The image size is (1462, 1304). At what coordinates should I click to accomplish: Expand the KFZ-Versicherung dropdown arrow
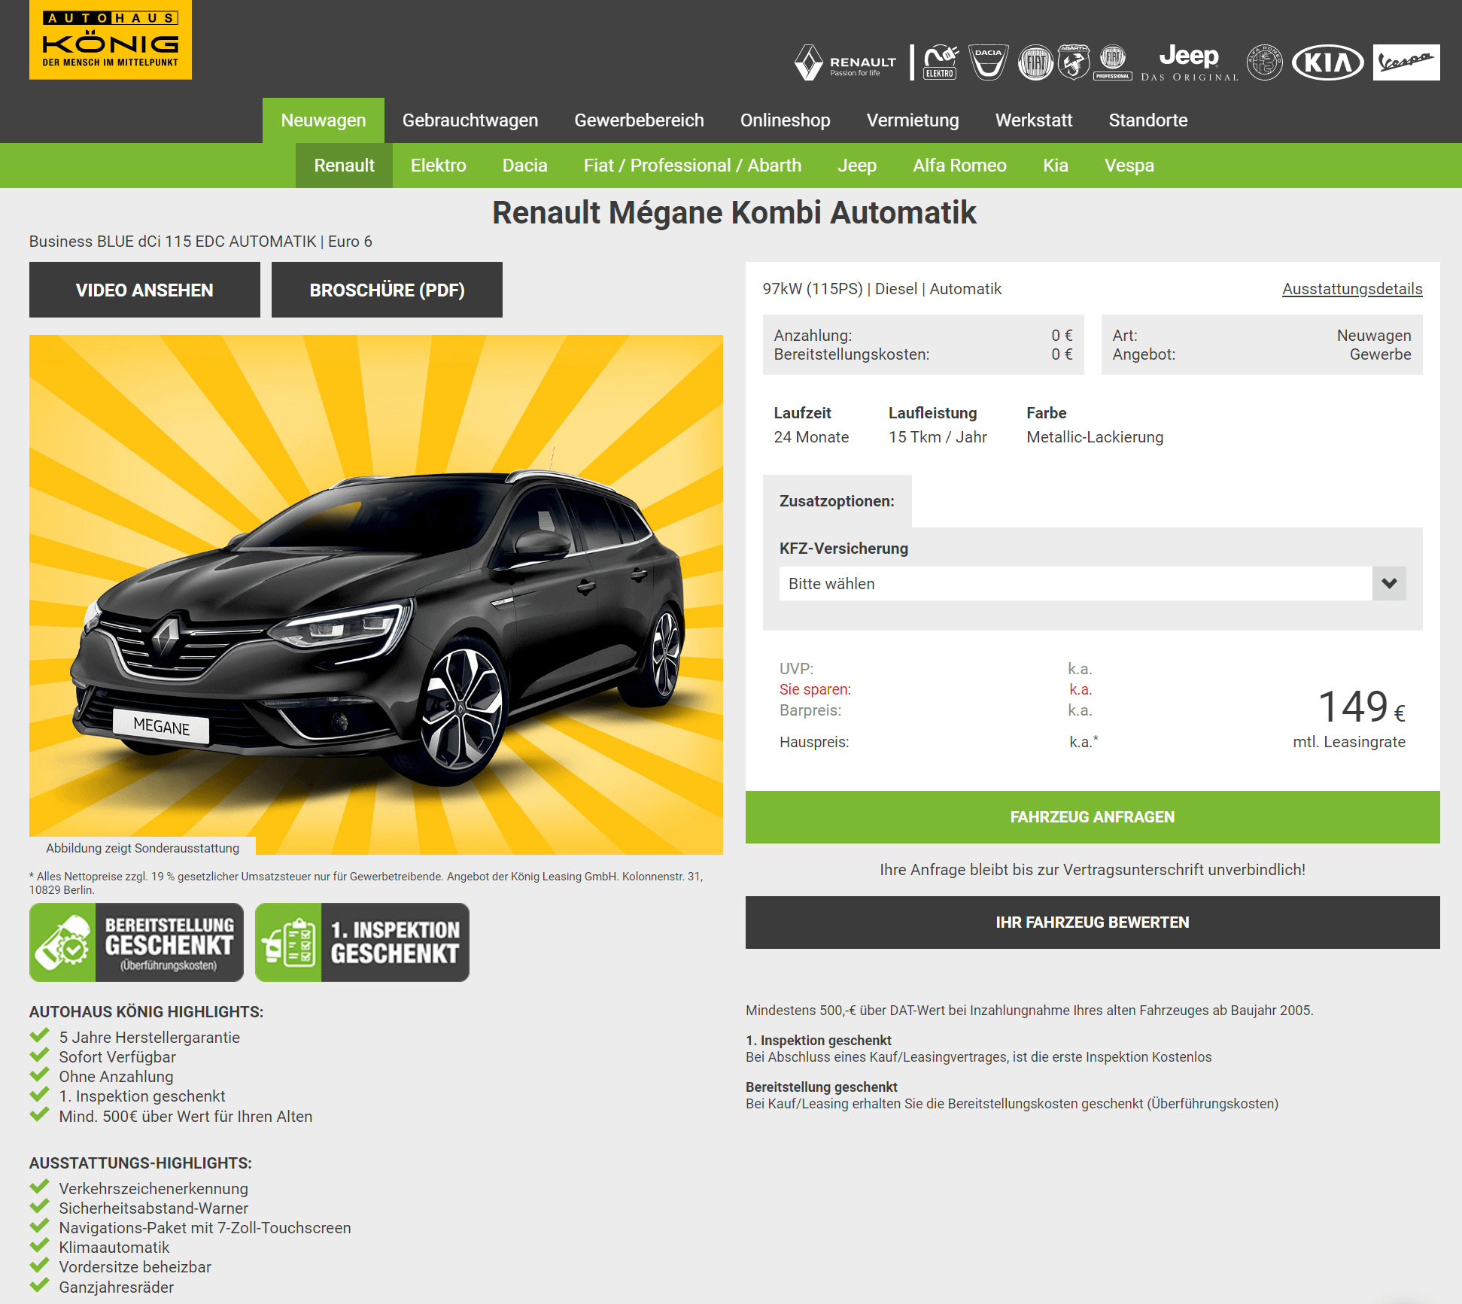pyautogui.click(x=1389, y=583)
